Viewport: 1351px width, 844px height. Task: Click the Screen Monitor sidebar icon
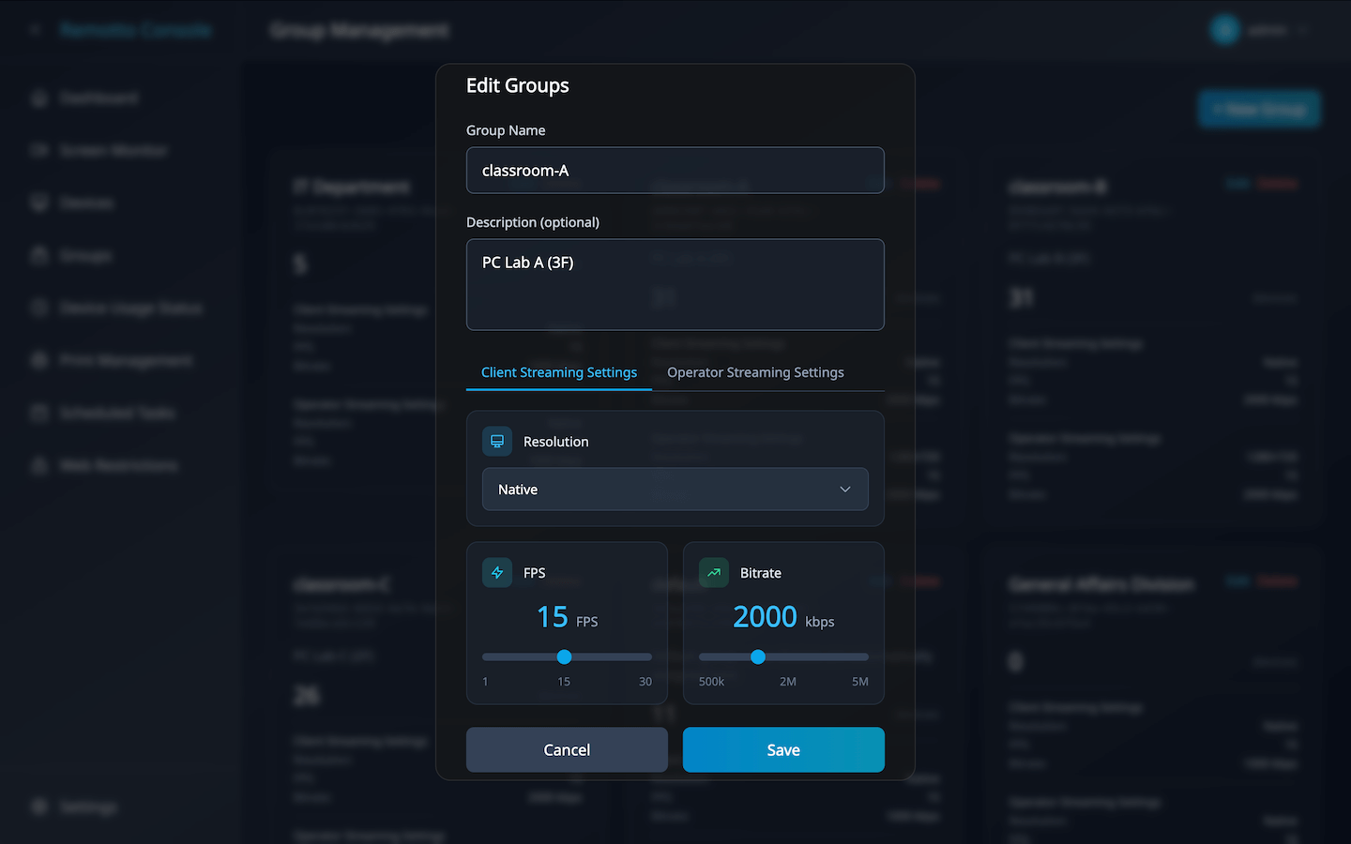click(39, 151)
